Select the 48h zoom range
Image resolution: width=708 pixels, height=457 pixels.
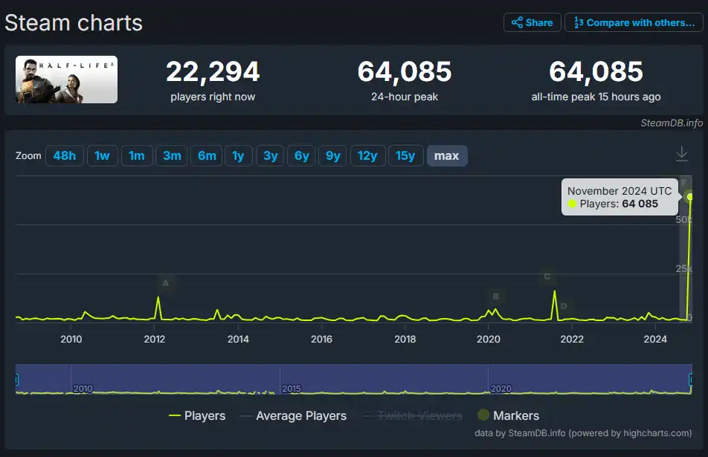coord(64,155)
